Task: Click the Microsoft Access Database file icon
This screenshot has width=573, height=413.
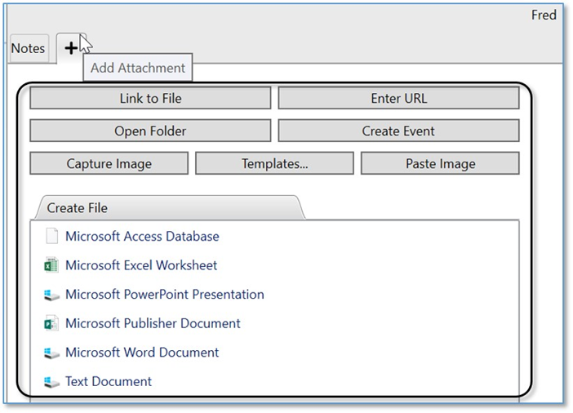Action: point(51,236)
